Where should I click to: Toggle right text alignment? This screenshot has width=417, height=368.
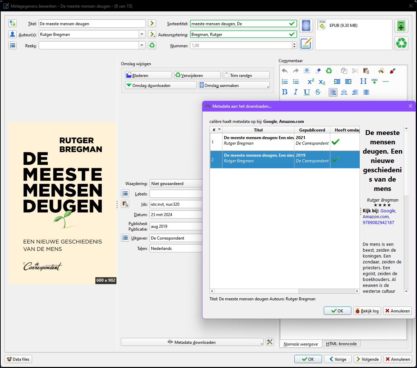point(355,92)
